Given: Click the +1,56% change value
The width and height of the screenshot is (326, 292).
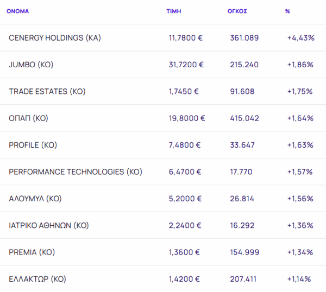Looking at the screenshot, I should pyautogui.click(x=300, y=199).
